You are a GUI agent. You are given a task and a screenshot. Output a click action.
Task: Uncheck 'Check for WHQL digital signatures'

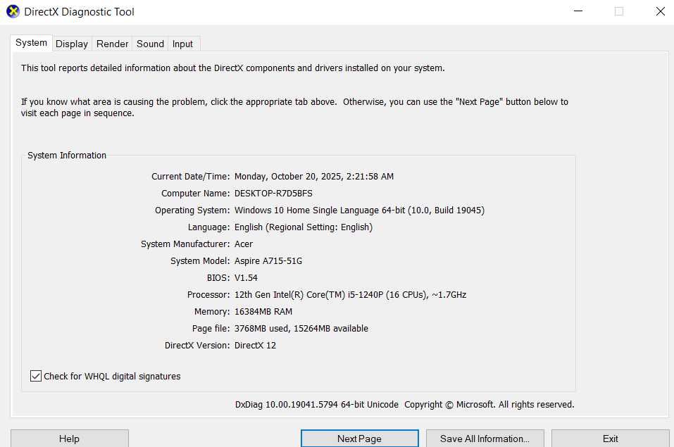coord(36,375)
